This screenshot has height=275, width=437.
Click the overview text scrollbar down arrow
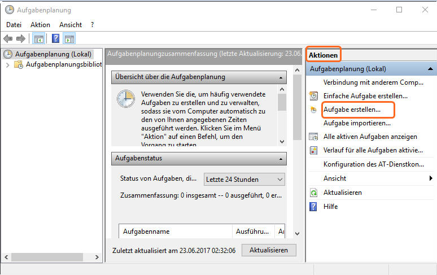tap(282, 142)
